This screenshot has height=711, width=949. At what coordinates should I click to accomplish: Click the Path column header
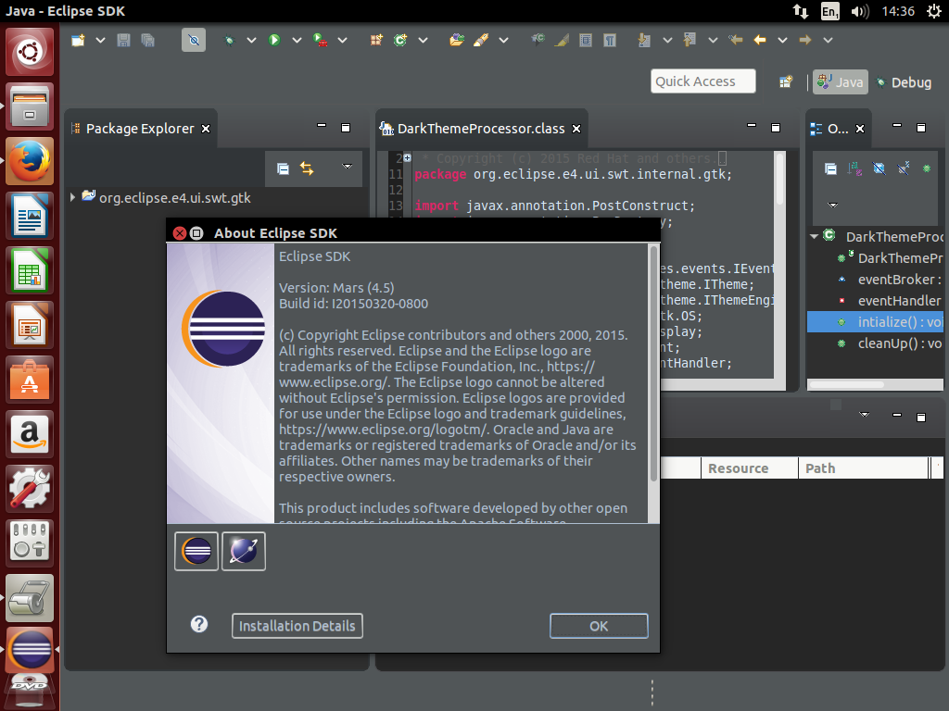tap(863, 468)
